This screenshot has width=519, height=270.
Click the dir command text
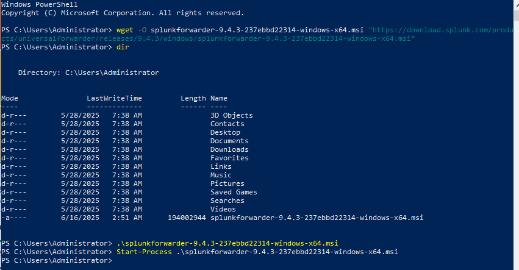[x=123, y=47]
